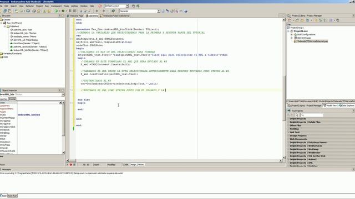
Task: Collapse the Tve_frm(TForm) node in Structure
Action: 1,23
